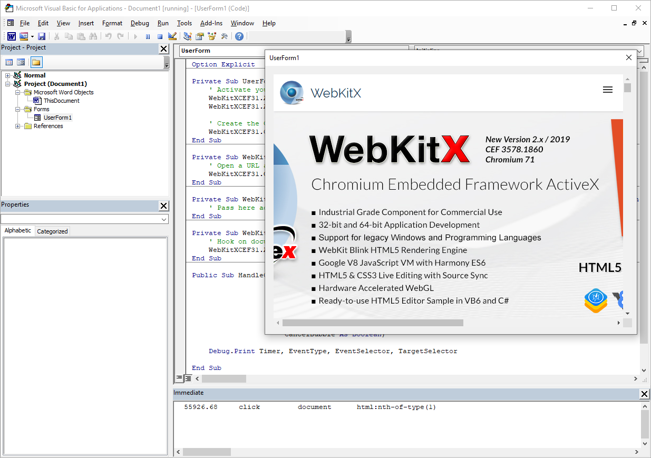This screenshot has height=458, width=651.
Task: Open the Run menu
Action: pos(163,23)
